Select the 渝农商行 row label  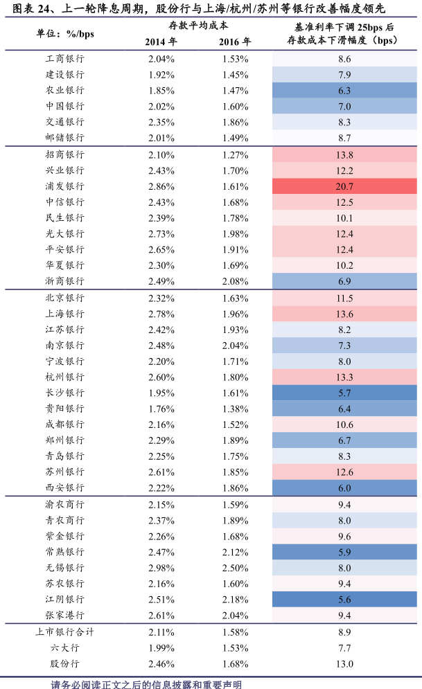pos(64,504)
